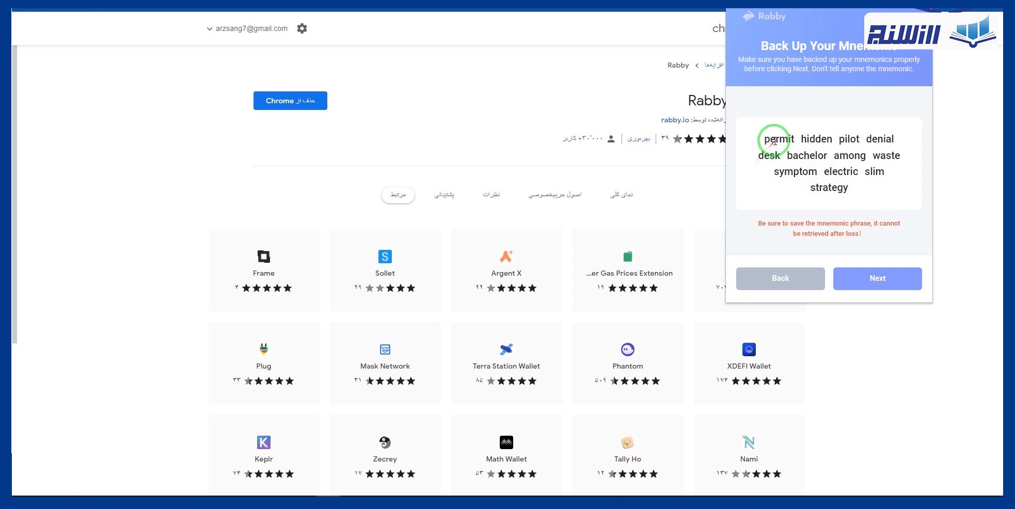The width and height of the screenshot is (1015, 509).
Task: Click the Frame card title
Action: point(264,273)
